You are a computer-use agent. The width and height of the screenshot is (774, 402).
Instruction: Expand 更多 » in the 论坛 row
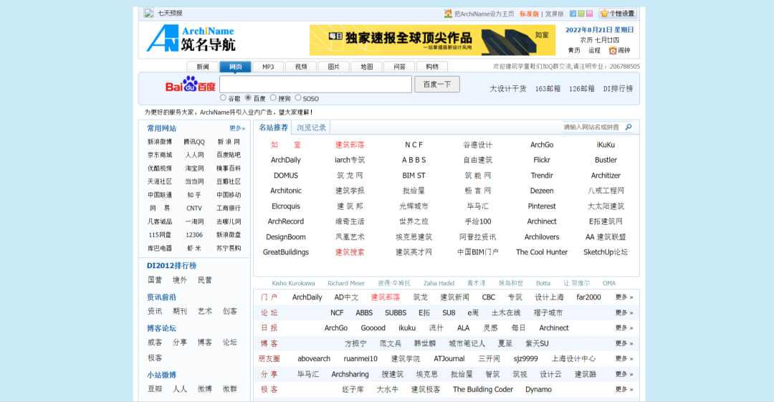pyautogui.click(x=624, y=312)
